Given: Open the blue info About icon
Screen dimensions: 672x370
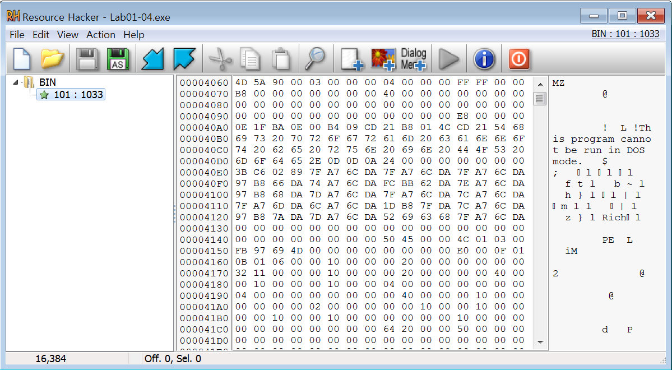Looking at the screenshot, I should click(484, 59).
